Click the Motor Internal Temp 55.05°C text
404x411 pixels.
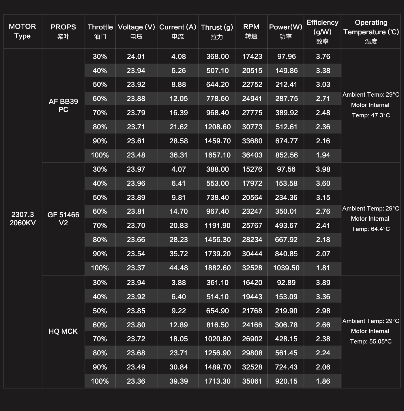pyautogui.click(x=371, y=336)
